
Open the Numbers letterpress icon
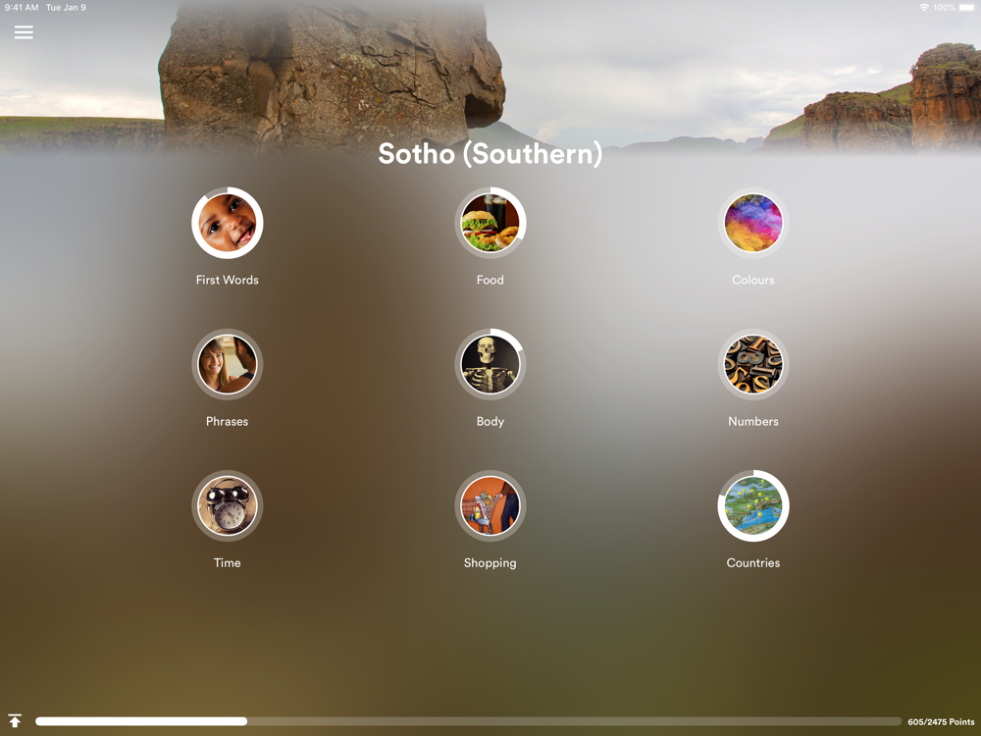(753, 364)
